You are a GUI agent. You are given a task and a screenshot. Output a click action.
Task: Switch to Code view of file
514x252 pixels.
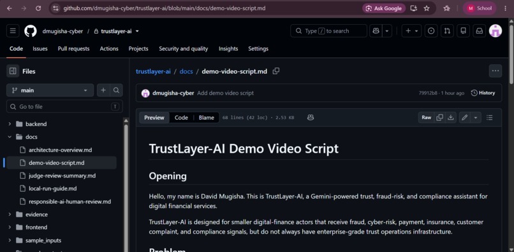pos(181,118)
